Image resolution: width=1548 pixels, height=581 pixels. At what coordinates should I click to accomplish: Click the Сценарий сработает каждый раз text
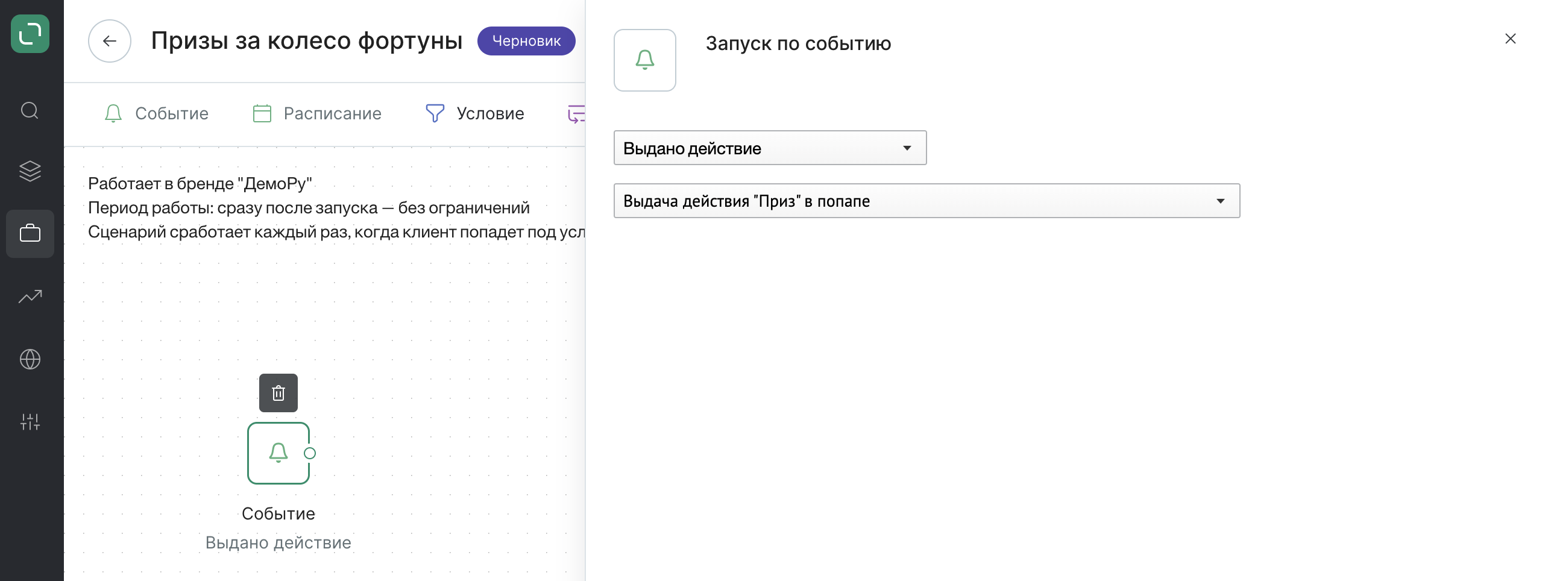coord(336,231)
